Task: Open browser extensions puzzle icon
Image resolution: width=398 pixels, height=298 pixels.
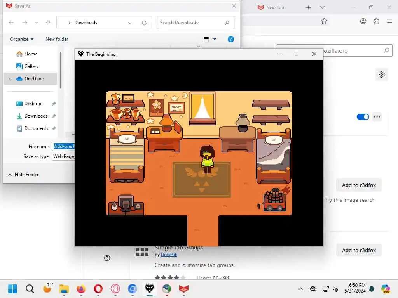Action: [x=376, y=21]
